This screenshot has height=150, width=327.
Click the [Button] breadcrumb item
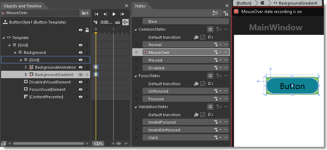click(244, 3)
